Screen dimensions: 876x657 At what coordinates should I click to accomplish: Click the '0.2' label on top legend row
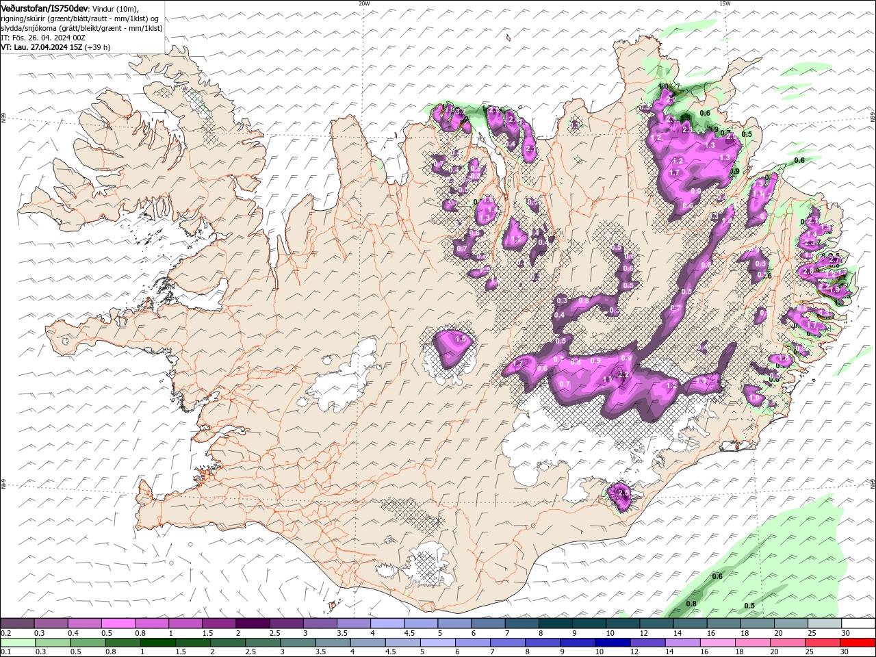5,633
